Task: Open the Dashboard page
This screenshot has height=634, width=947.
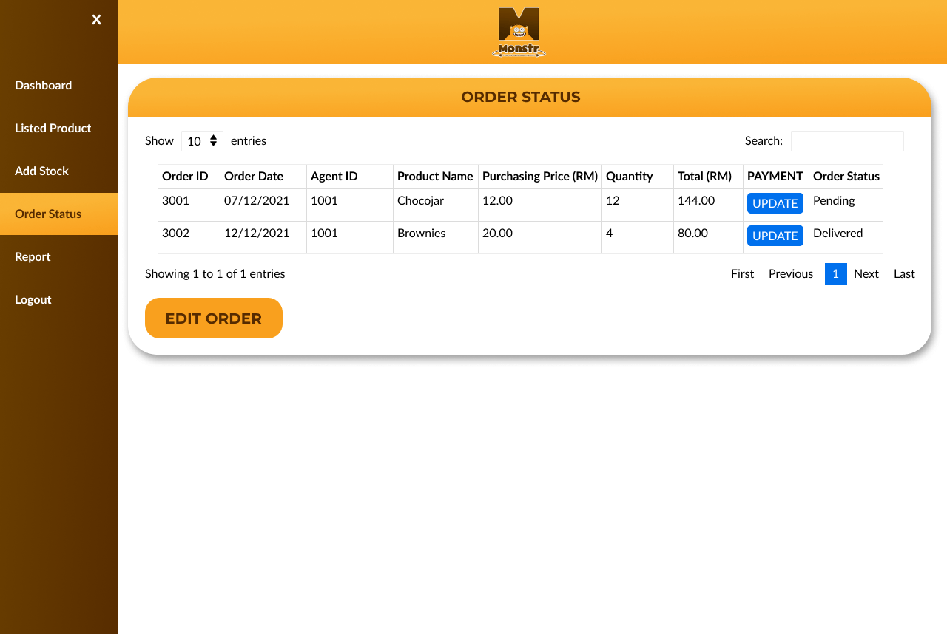Action: [43, 85]
